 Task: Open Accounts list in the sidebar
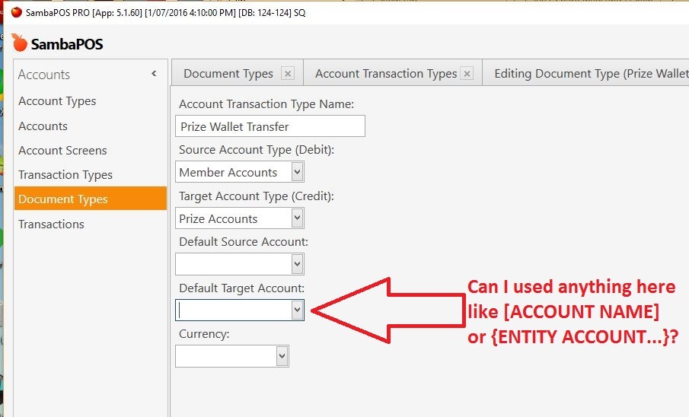coord(43,126)
